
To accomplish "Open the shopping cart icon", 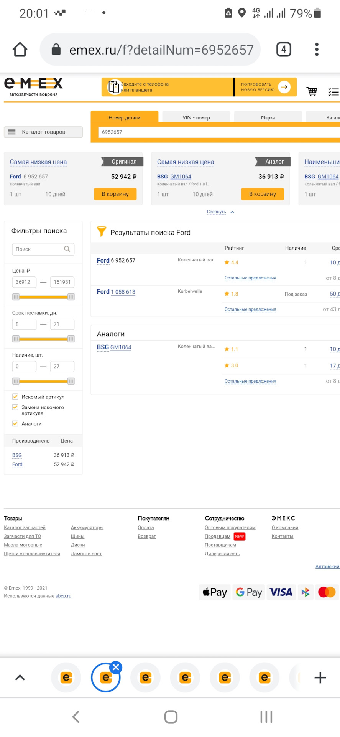I will point(312,91).
